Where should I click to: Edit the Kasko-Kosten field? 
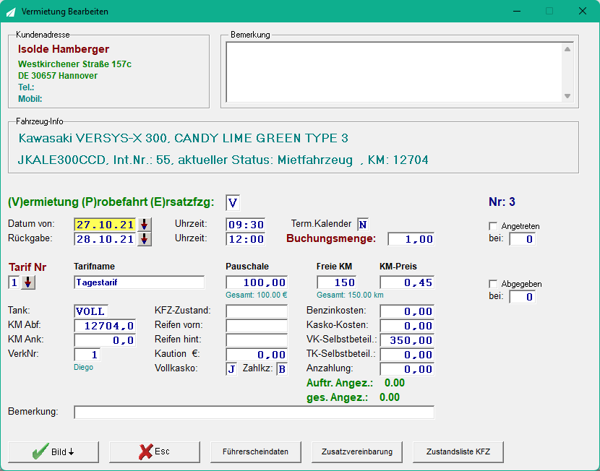407,326
